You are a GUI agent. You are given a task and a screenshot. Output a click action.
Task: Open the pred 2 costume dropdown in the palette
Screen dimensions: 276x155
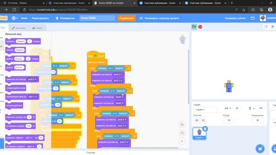pyautogui.click(x=32, y=79)
